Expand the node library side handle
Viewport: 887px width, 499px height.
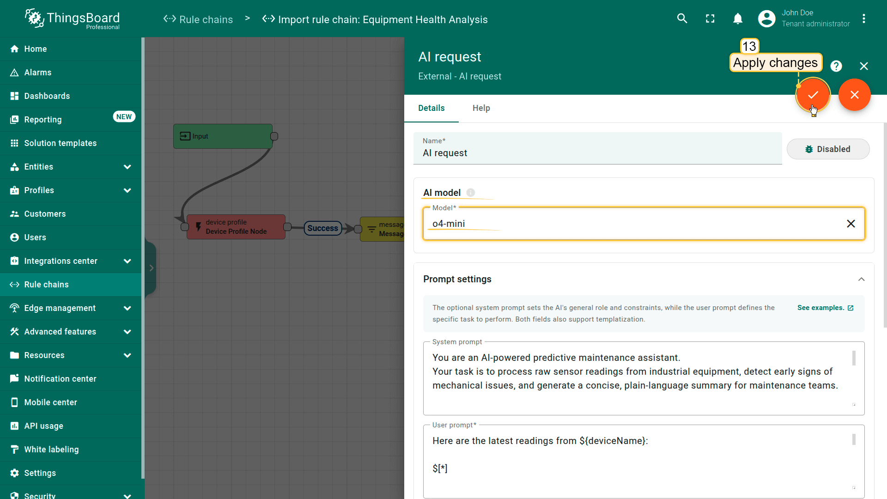coord(151,268)
